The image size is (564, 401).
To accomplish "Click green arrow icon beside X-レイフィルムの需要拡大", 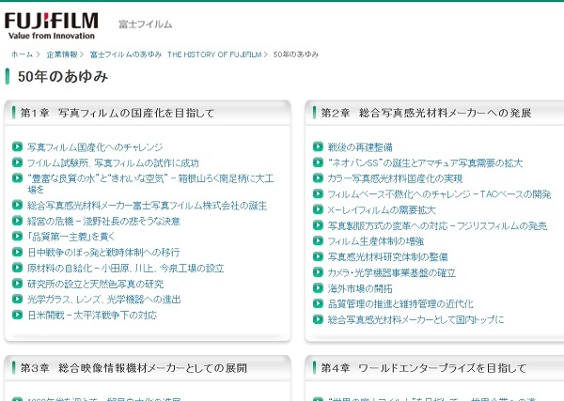I will 318,209.
